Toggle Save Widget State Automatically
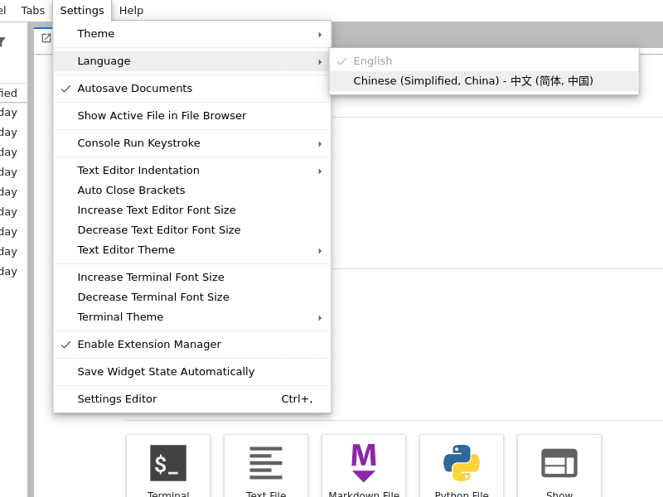 pos(166,372)
